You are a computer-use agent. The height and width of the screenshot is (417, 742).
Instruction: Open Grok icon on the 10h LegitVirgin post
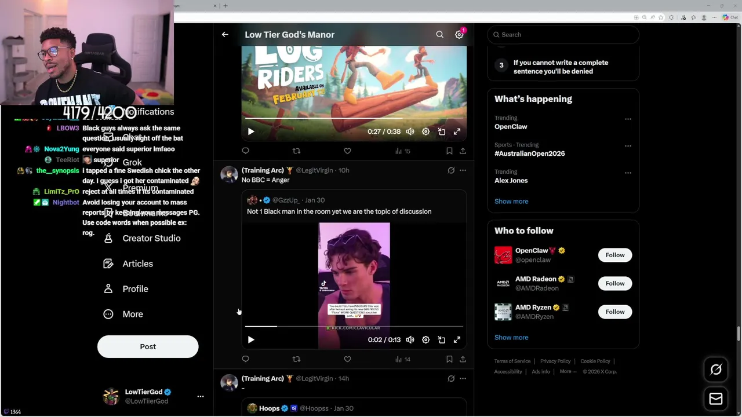pos(451,170)
